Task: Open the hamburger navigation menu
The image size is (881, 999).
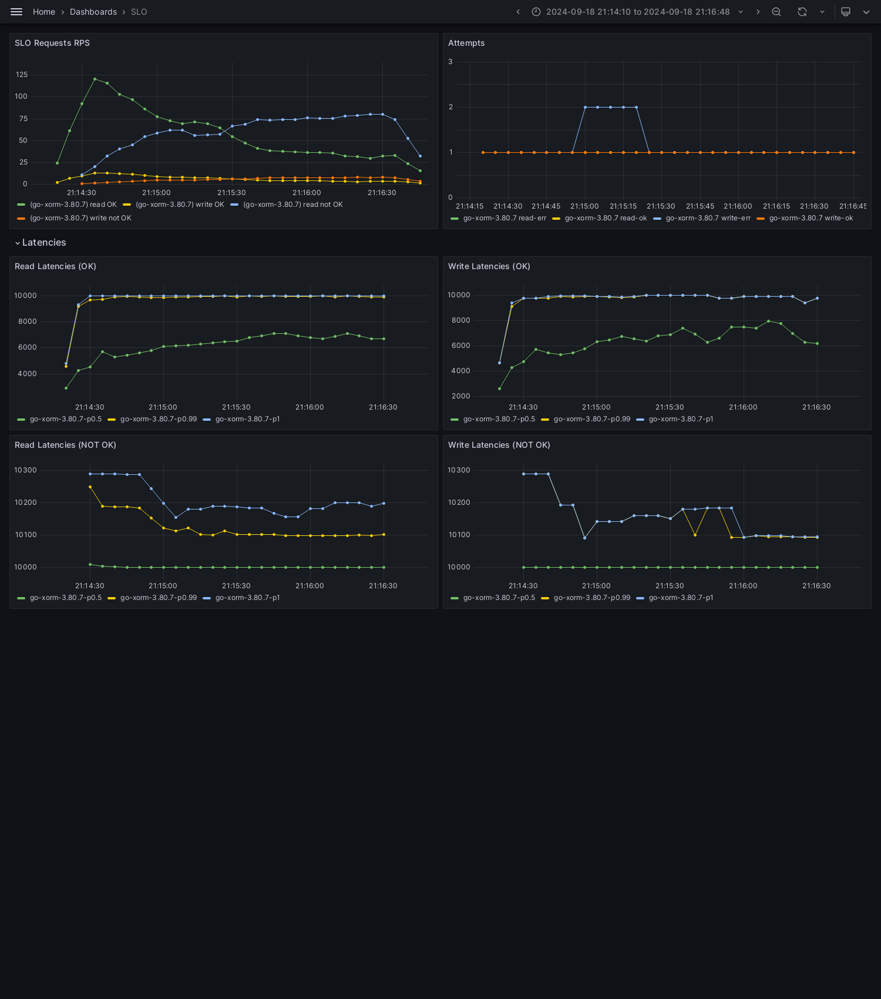Action: pyautogui.click(x=16, y=12)
